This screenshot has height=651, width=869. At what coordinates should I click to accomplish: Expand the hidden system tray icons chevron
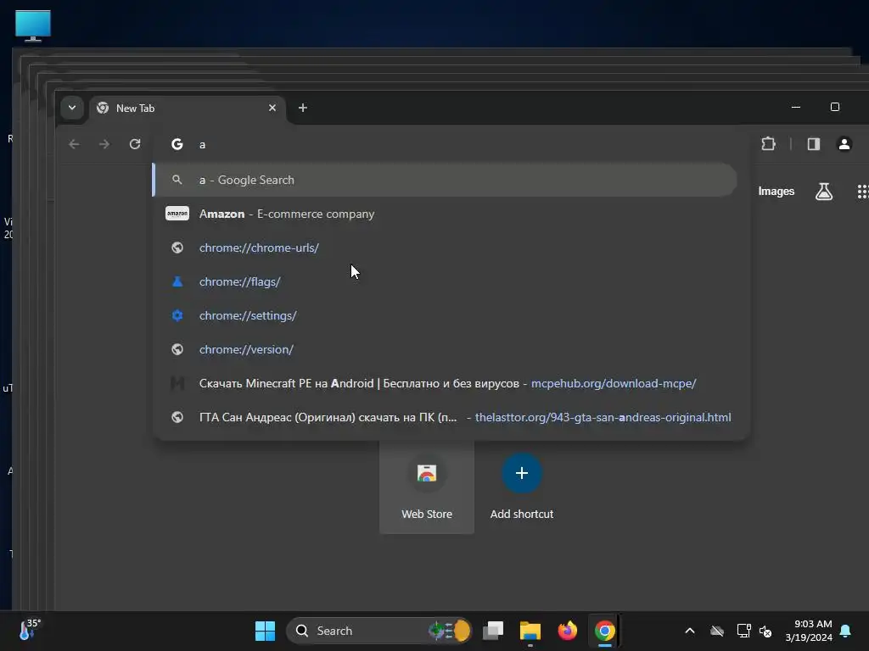(x=690, y=631)
